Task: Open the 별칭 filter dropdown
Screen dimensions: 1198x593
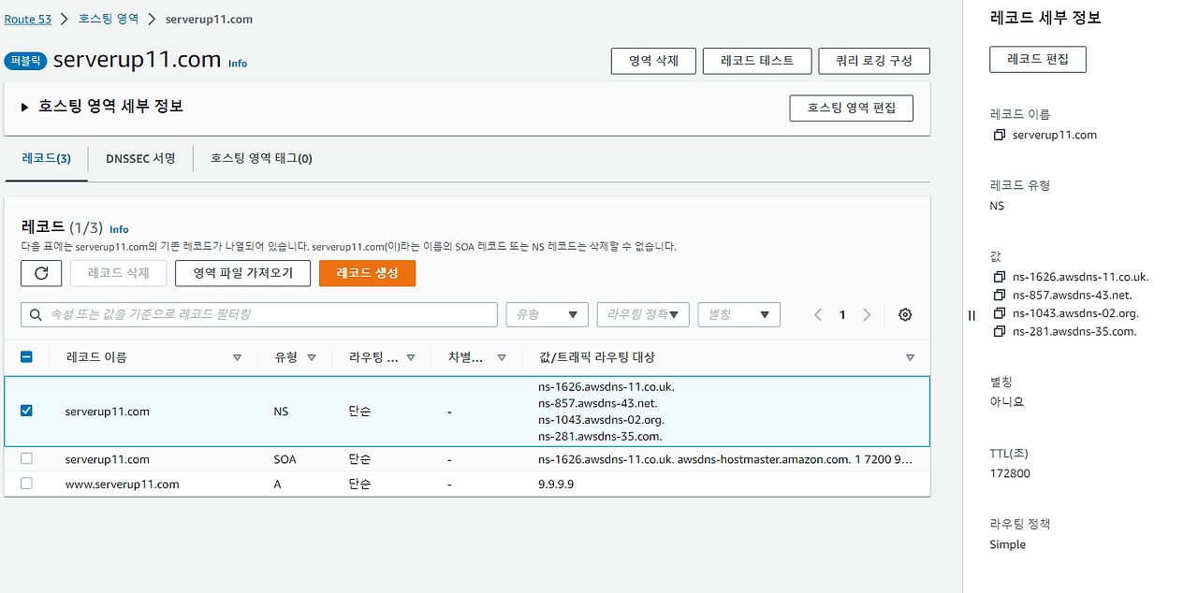Action: pos(739,315)
